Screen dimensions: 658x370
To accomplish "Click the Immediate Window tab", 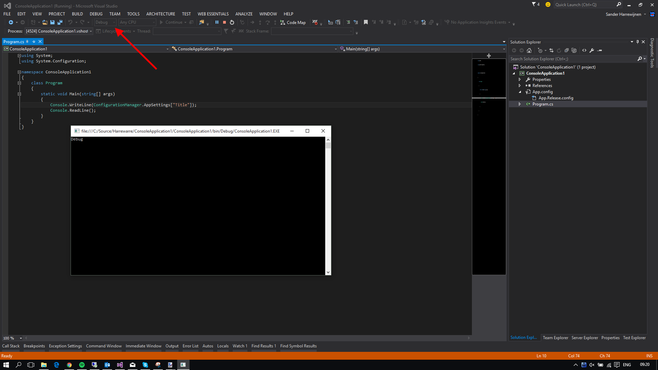I will click(143, 346).
